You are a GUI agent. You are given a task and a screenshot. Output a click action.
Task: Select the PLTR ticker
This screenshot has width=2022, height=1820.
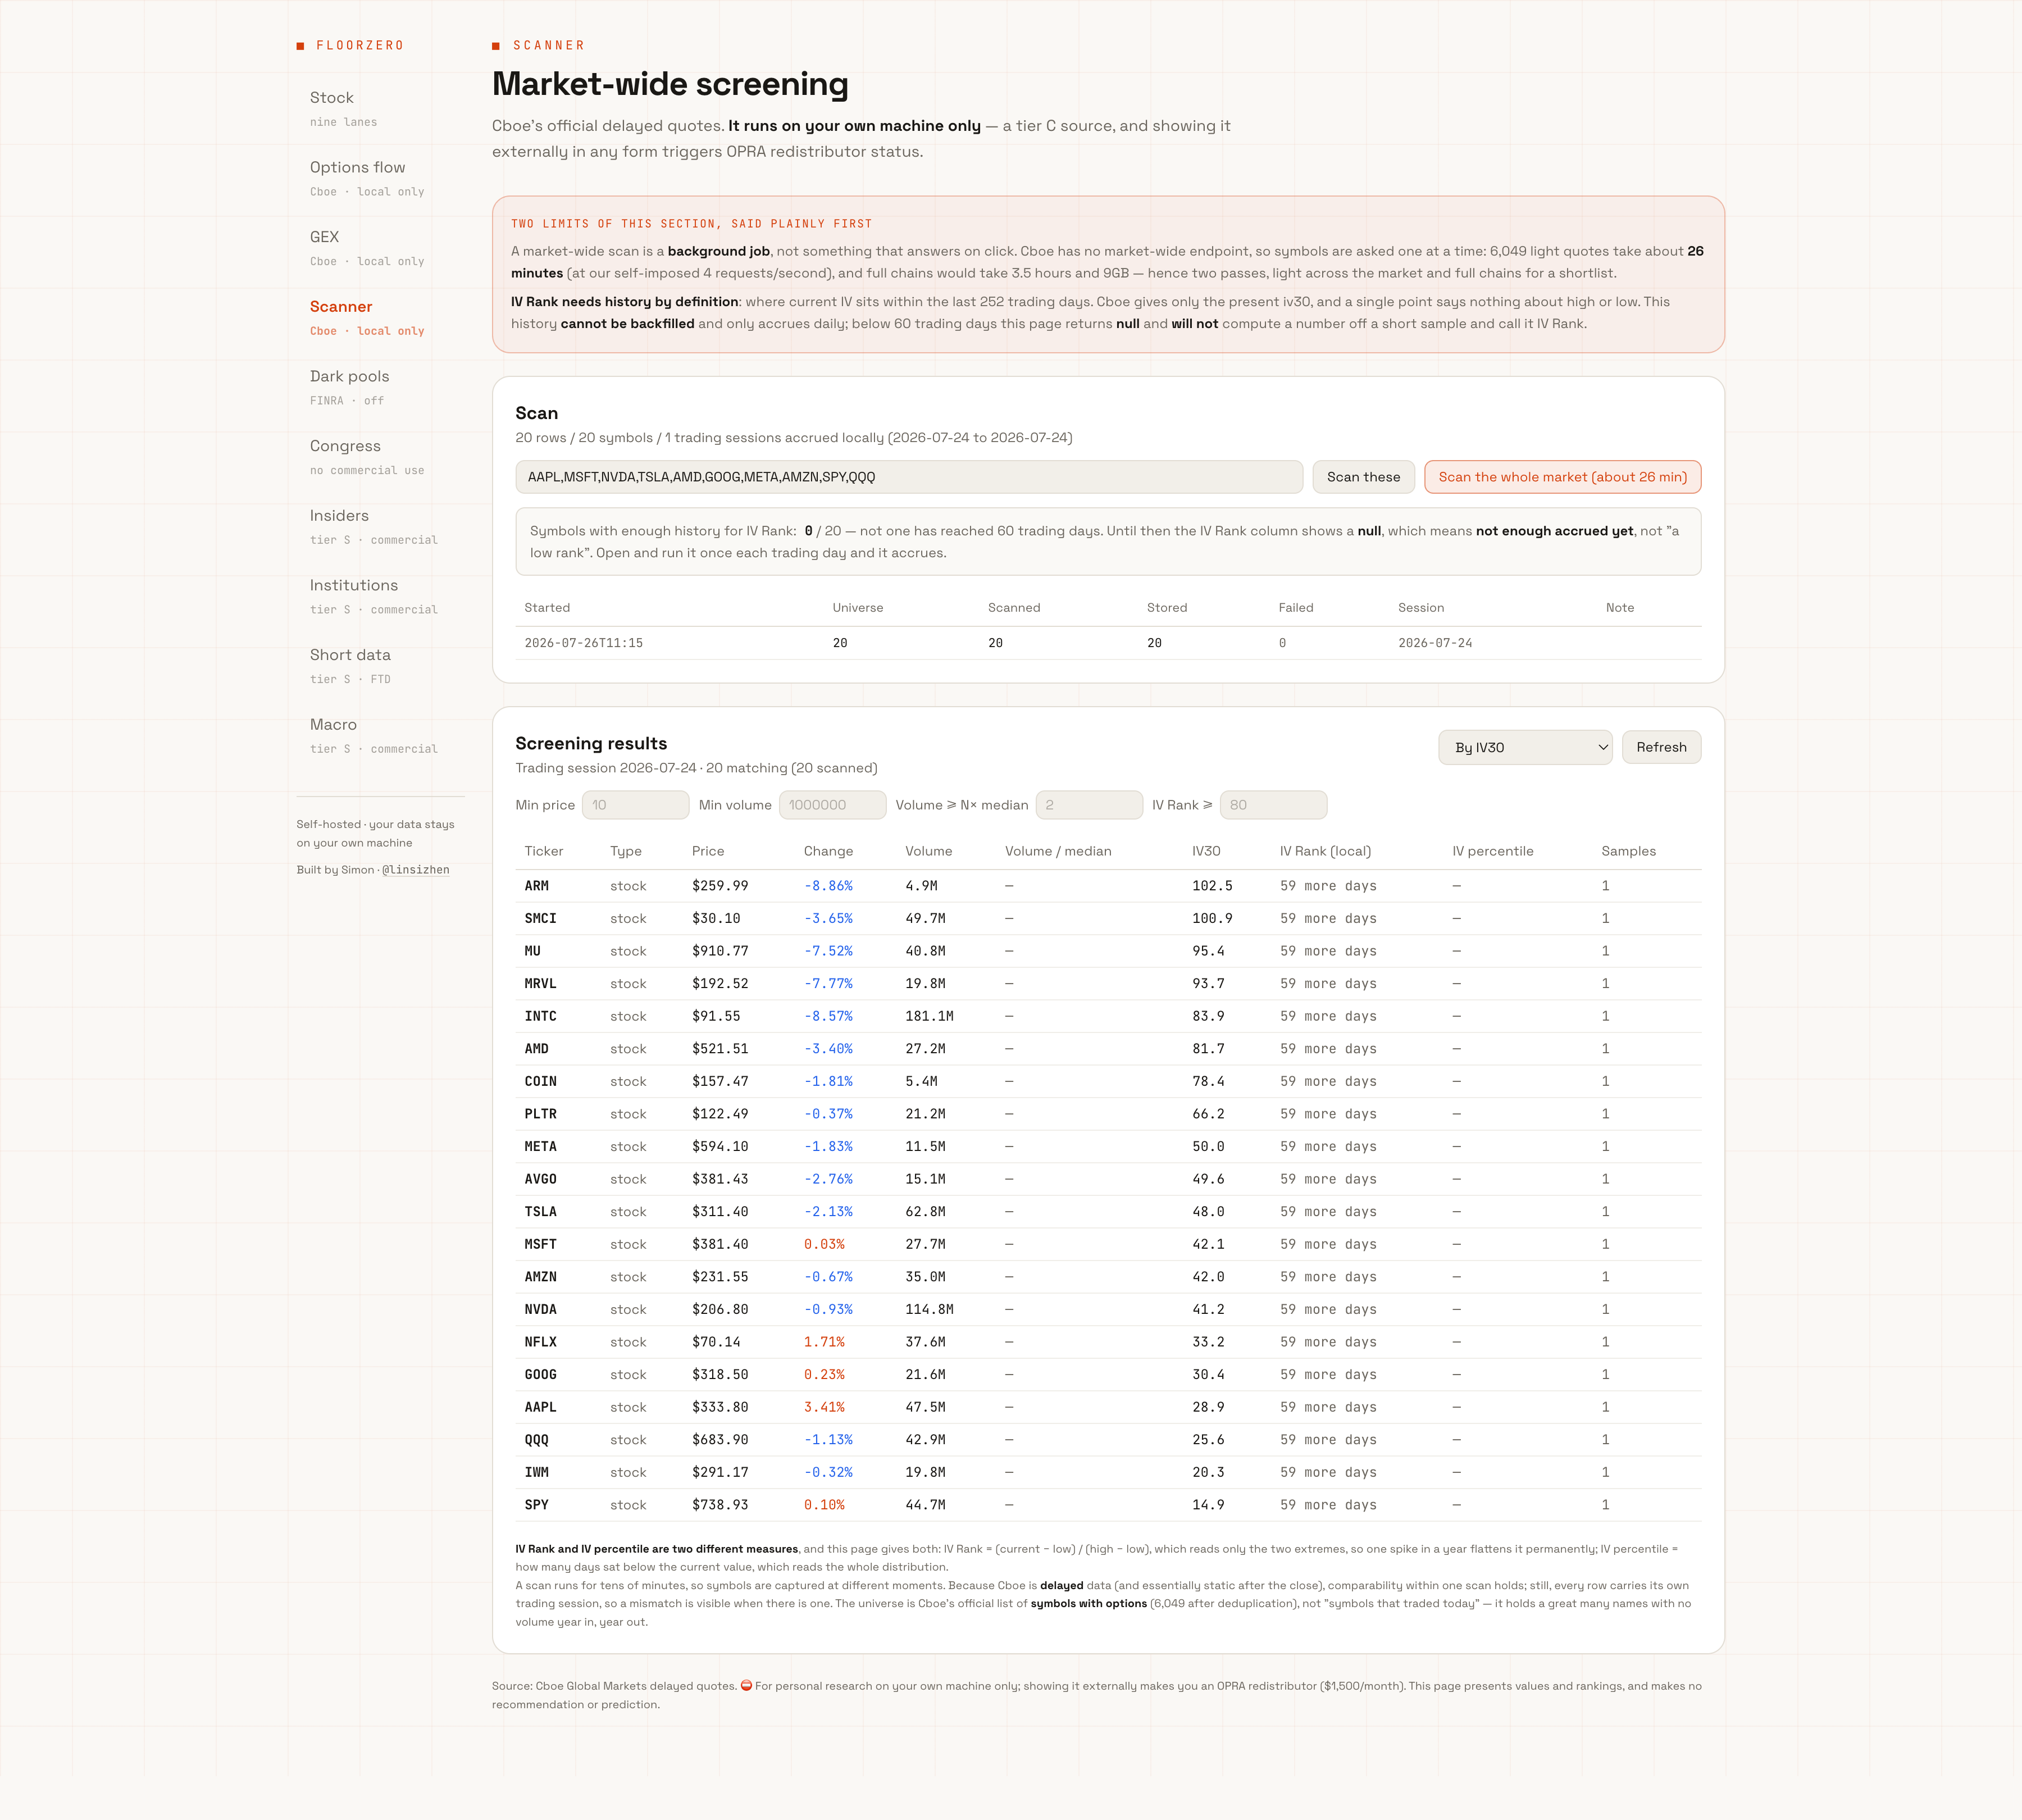tap(541, 1114)
